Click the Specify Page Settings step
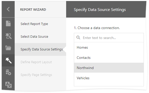 (36, 75)
